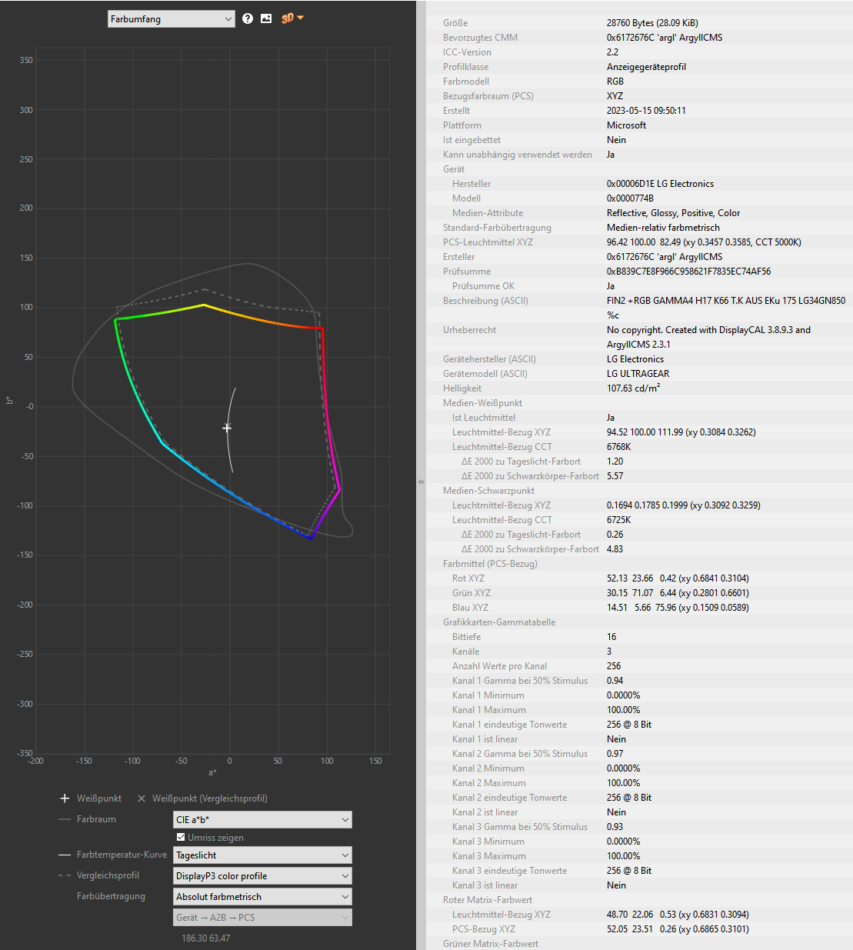Click the save image icon
This screenshot has height=950, width=853.
tap(266, 18)
